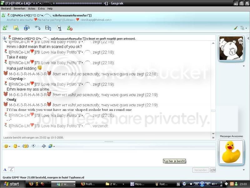The height and width of the screenshot is (188, 250).
Task: Expand the winks dropdown arrow
Action: point(19,146)
